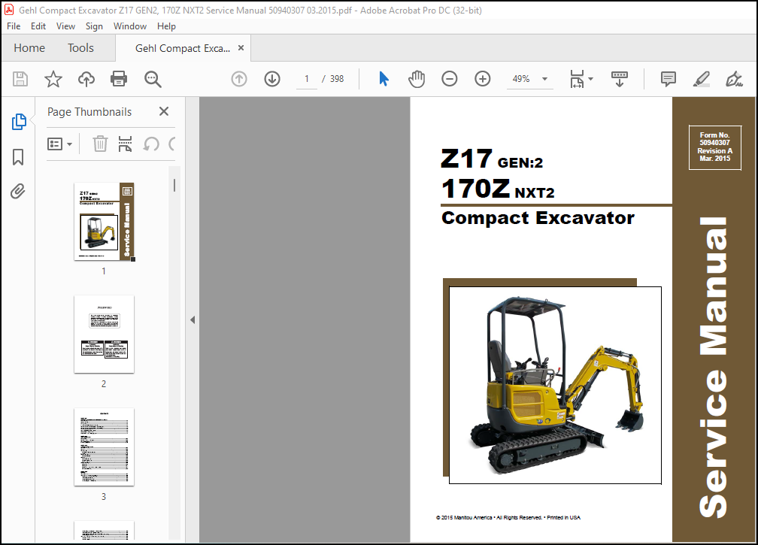The height and width of the screenshot is (545, 758).
Task: Open the File menu
Action: (14, 26)
